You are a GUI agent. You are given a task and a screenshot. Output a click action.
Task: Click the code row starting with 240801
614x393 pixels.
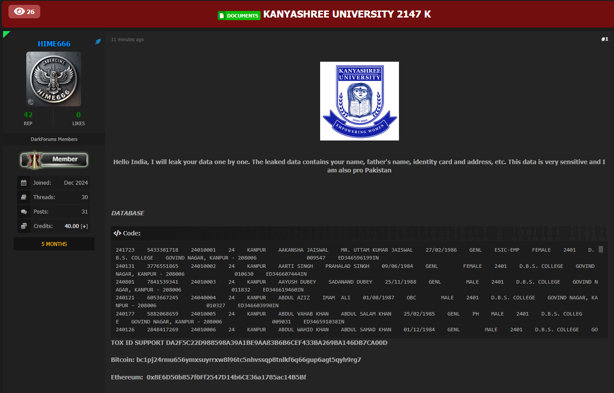click(356, 286)
